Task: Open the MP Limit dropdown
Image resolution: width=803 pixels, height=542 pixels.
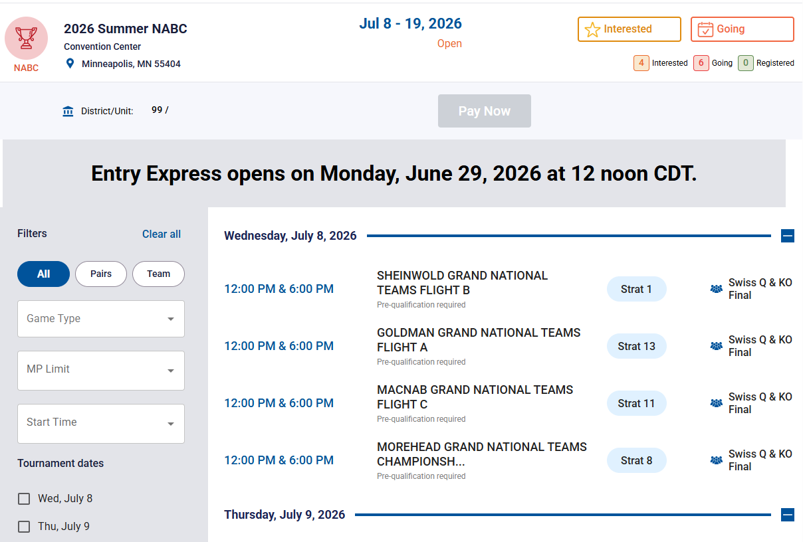Action: (x=101, y=371)
